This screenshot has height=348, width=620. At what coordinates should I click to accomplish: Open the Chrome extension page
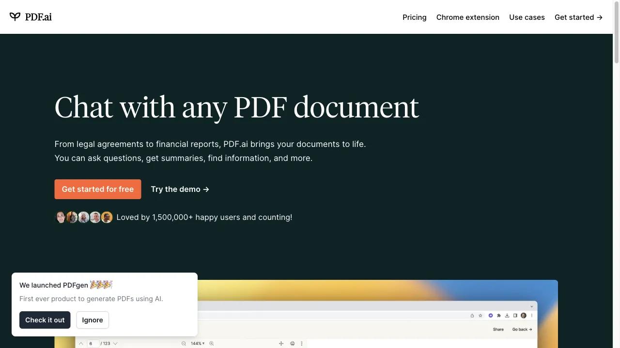tap(468, 17)
